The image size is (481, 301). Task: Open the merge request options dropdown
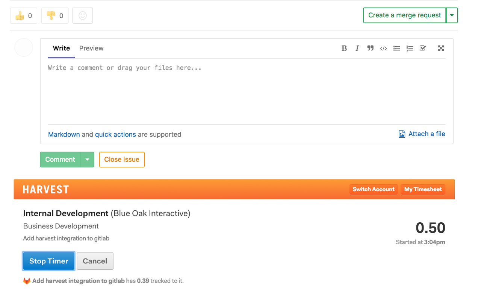click(452, 15)
